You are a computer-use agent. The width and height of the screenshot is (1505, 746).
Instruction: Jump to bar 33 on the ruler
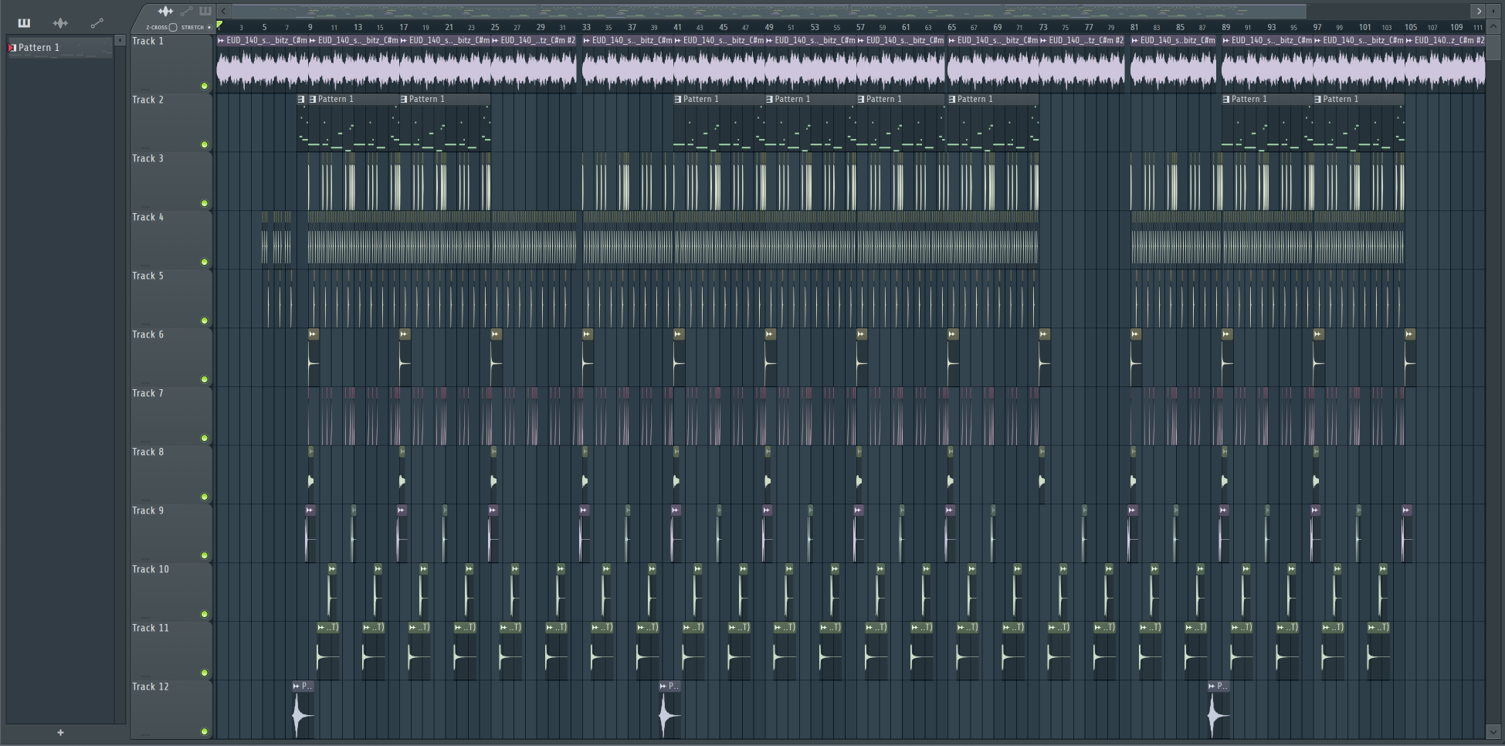tap(586, 27)
